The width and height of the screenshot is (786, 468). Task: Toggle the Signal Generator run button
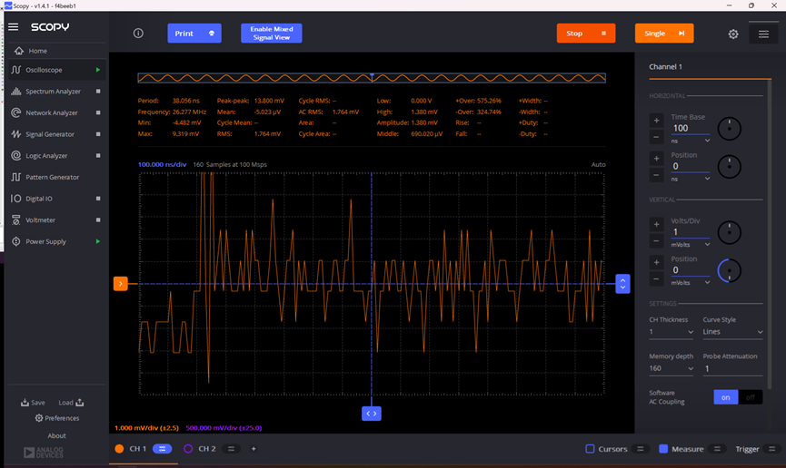(98, 134)
